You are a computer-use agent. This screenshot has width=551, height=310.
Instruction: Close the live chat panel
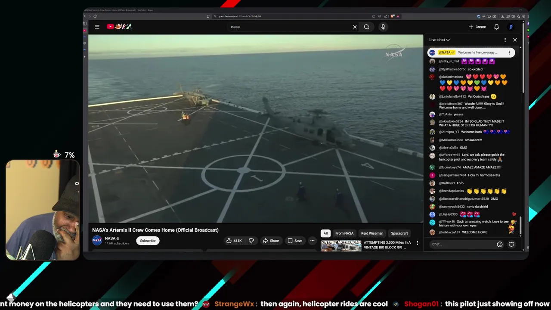pyautogui.click(x=515, y=40)
